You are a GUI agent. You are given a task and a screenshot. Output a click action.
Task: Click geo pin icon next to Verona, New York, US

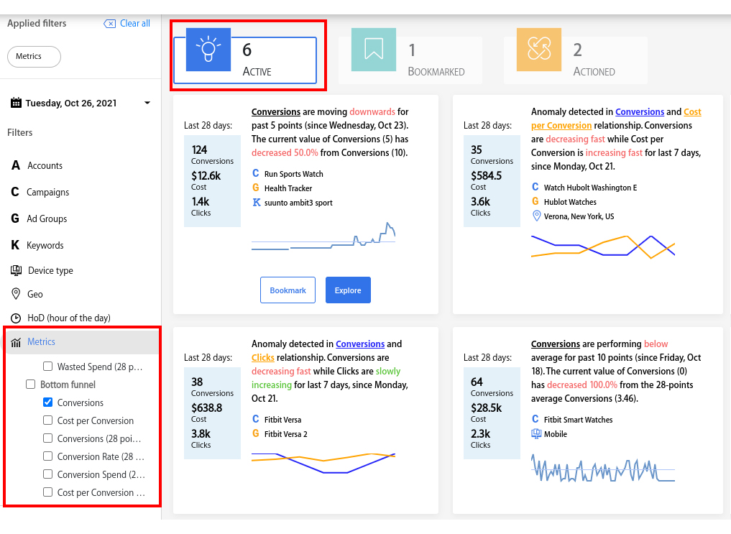537,216
